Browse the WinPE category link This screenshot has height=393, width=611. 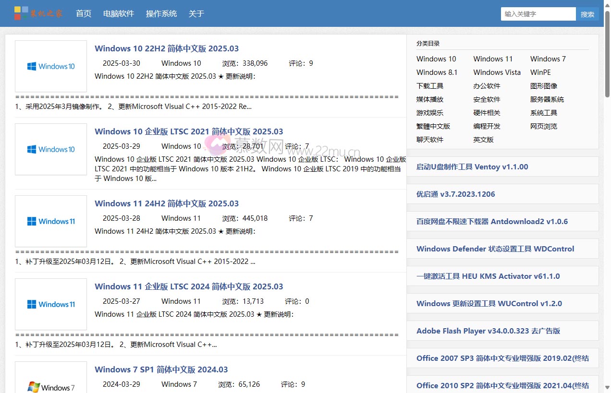tap(540, 72)
